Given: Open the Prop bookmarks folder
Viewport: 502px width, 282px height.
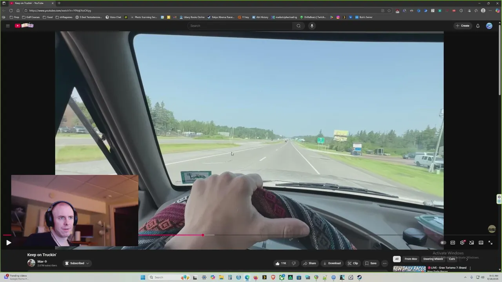Looking at the screenshot, I should coord(15,17).
